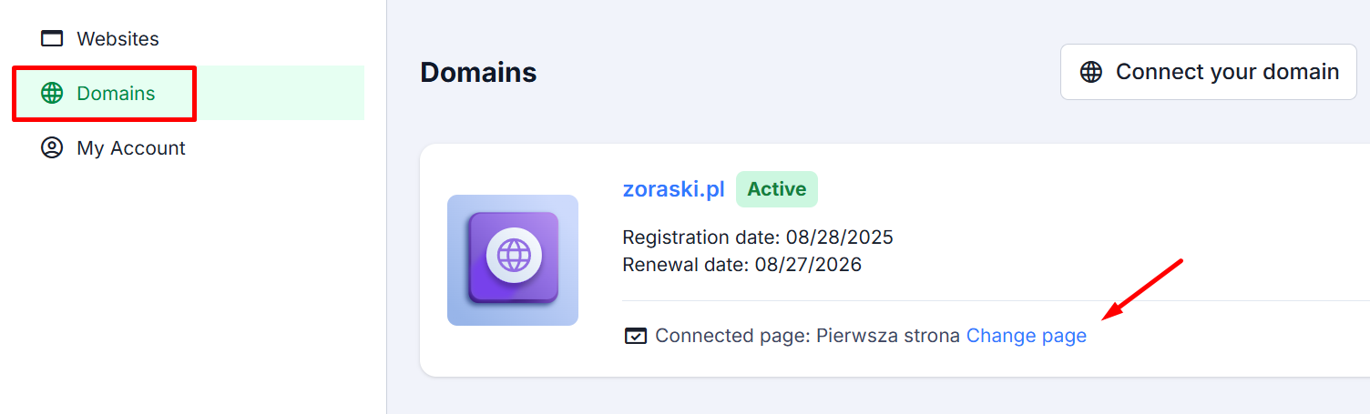Click the green globe icon beside Domains
1370x414 pixels.
52,94
